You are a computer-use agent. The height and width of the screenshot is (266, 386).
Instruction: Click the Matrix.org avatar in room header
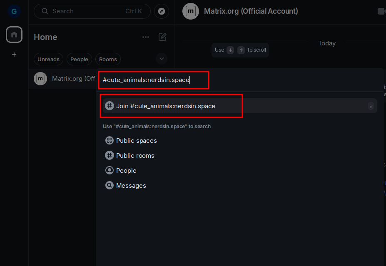coord(191,11)
